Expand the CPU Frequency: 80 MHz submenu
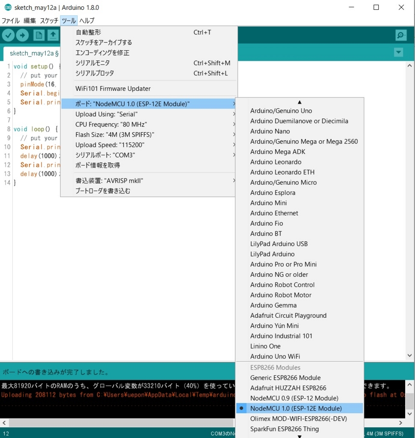Screen dimensions: 415x438 pos(148,124)
